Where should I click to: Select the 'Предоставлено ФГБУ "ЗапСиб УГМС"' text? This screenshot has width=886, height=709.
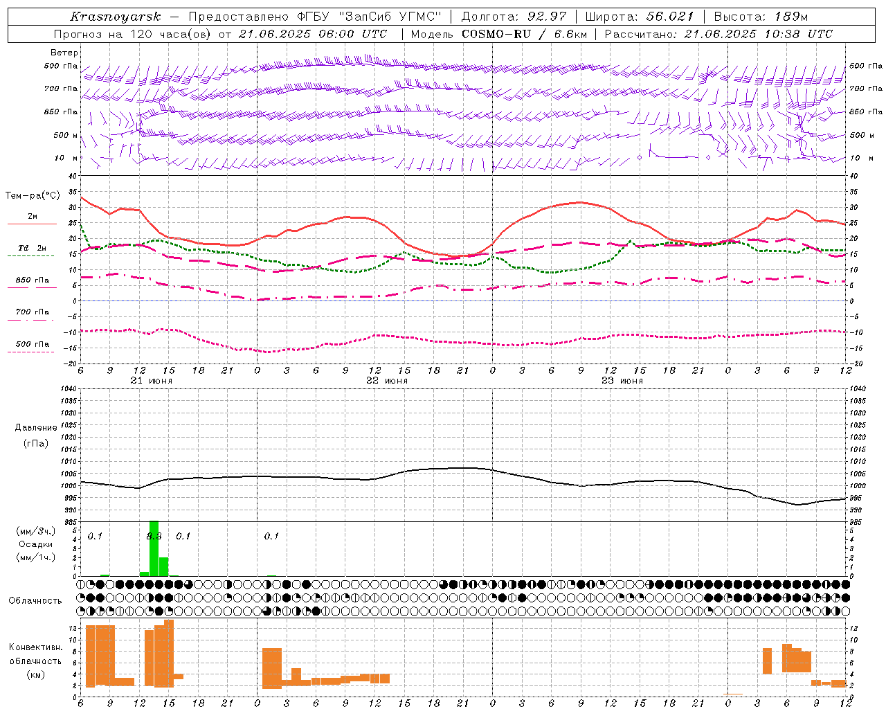click(x=316, y=17)
